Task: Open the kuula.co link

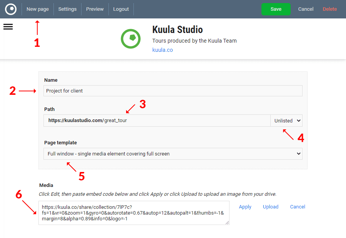Action: coord(162,50)
